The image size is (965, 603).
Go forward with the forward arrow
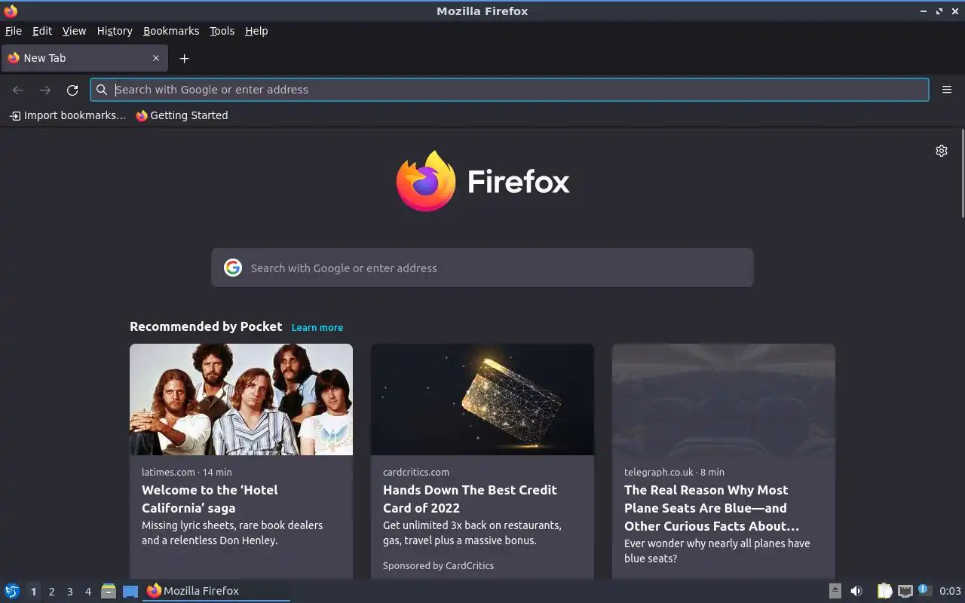45,90
